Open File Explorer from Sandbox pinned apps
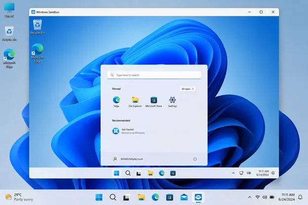 pos(135,102)
